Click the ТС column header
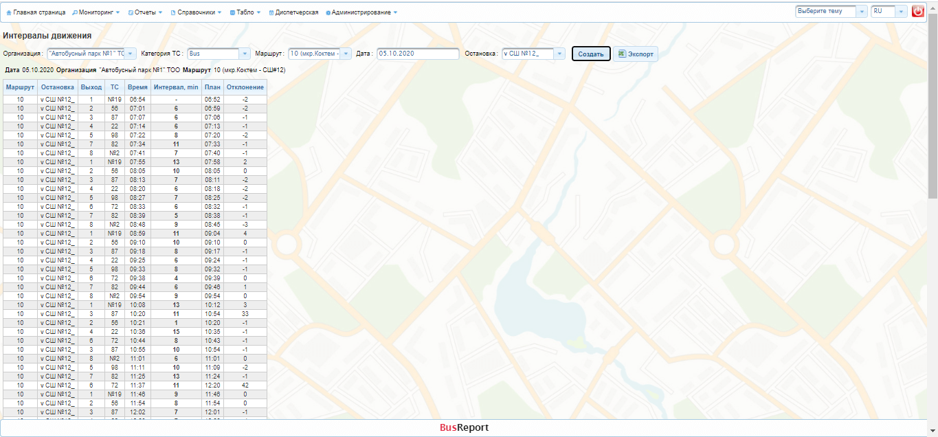938x437 pixels. [x=114, y=87]
